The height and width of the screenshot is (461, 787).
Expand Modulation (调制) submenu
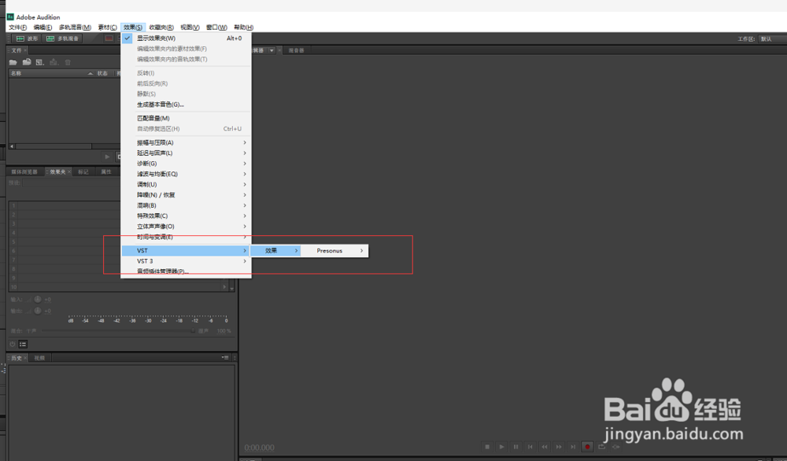(x=187, y=185)
